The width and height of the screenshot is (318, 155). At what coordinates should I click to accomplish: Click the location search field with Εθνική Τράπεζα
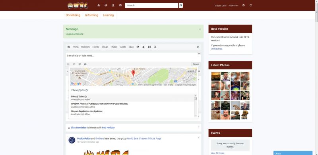133,90
